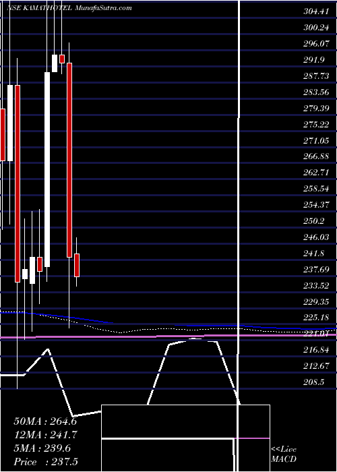
Task: Click the Price : 237.5 readout
Action: (x=45, y=462)
